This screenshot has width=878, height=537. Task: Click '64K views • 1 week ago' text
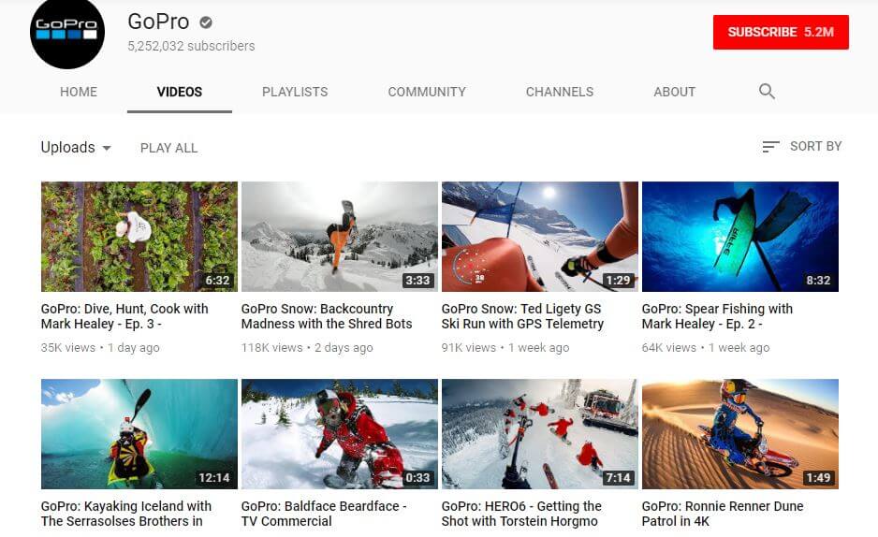[706, 347]
